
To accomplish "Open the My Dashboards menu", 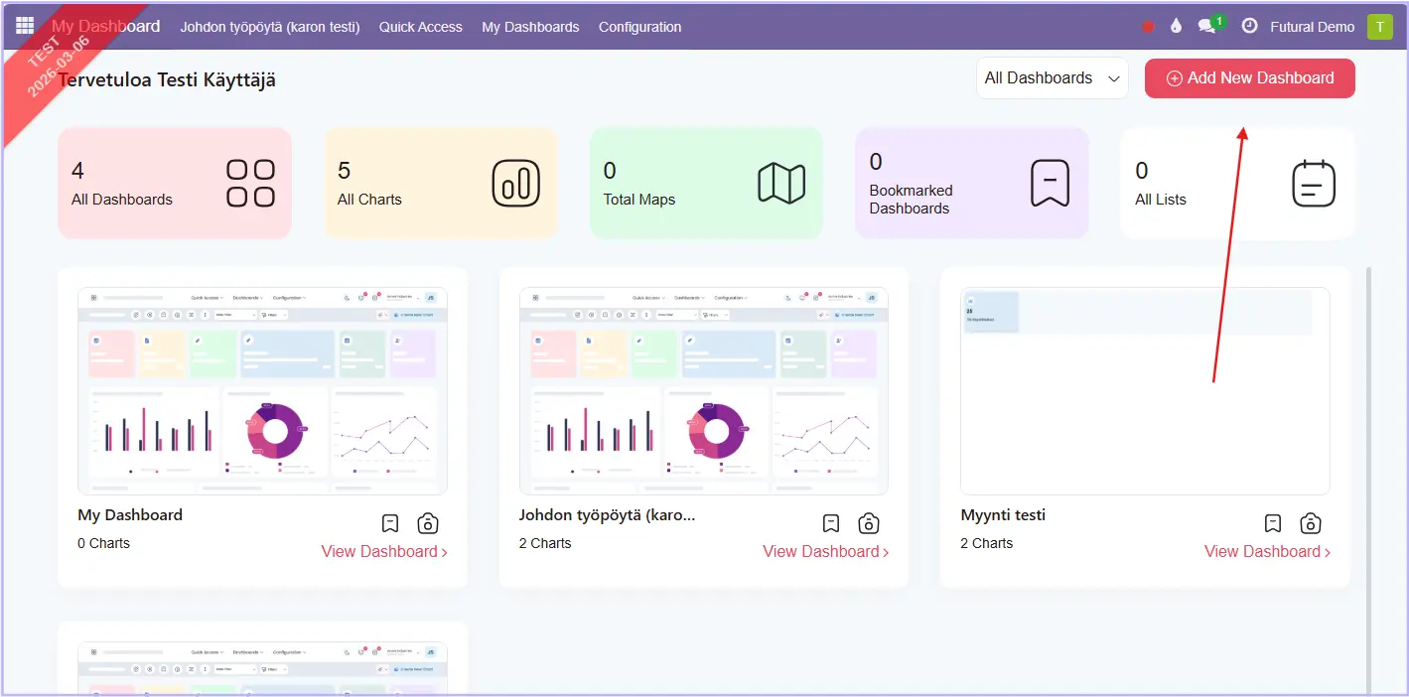I will [x=530, y=27].
